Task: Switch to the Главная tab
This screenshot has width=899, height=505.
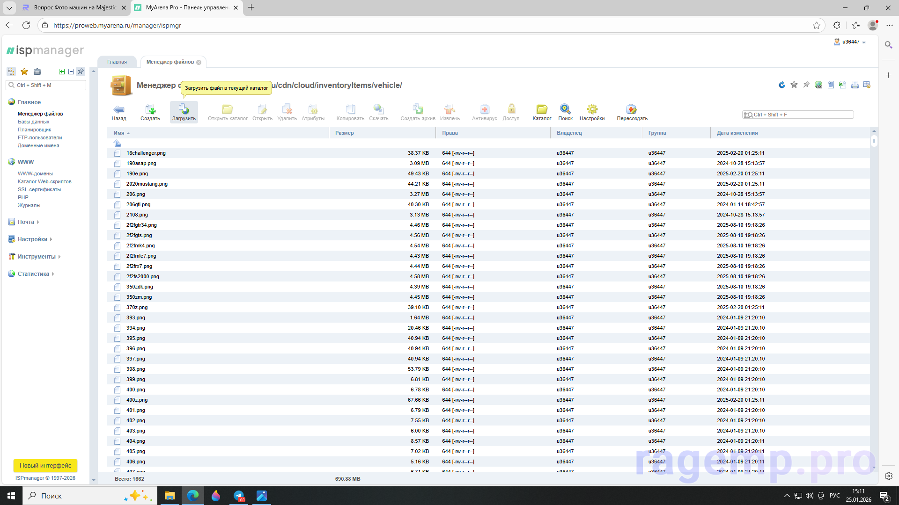Action: click(117, 62)
